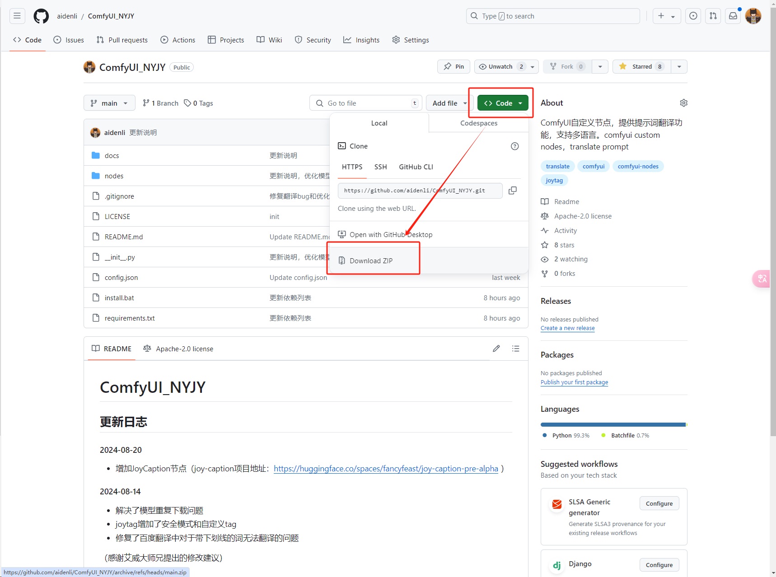
Task: Open requirements.txt file
Action: [x=130, y=318]
